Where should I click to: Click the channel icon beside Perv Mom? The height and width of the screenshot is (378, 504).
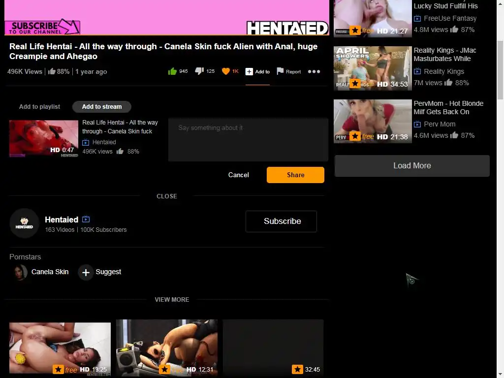[x=417, y=124]
